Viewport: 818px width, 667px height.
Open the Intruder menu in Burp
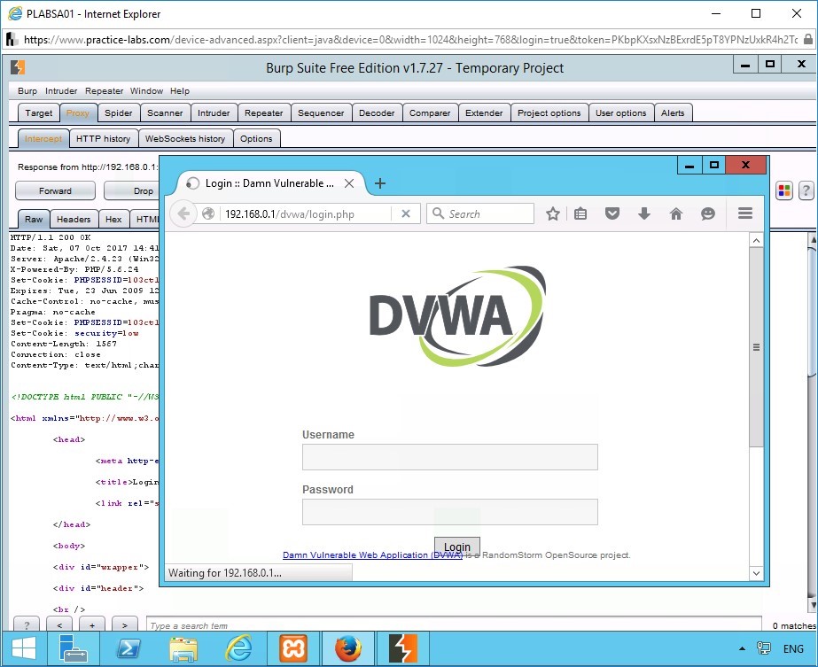(x=61, y=91)
